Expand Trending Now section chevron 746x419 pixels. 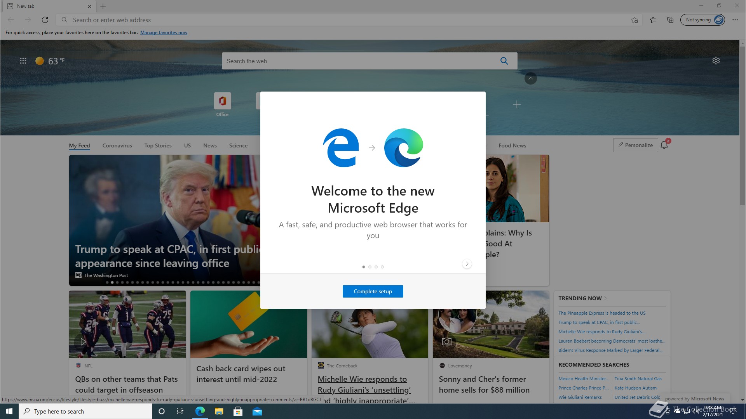[x=605, y=298]
